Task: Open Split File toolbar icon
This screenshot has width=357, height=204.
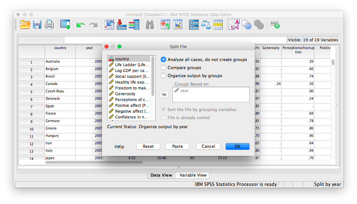Action: coord(194,25)
